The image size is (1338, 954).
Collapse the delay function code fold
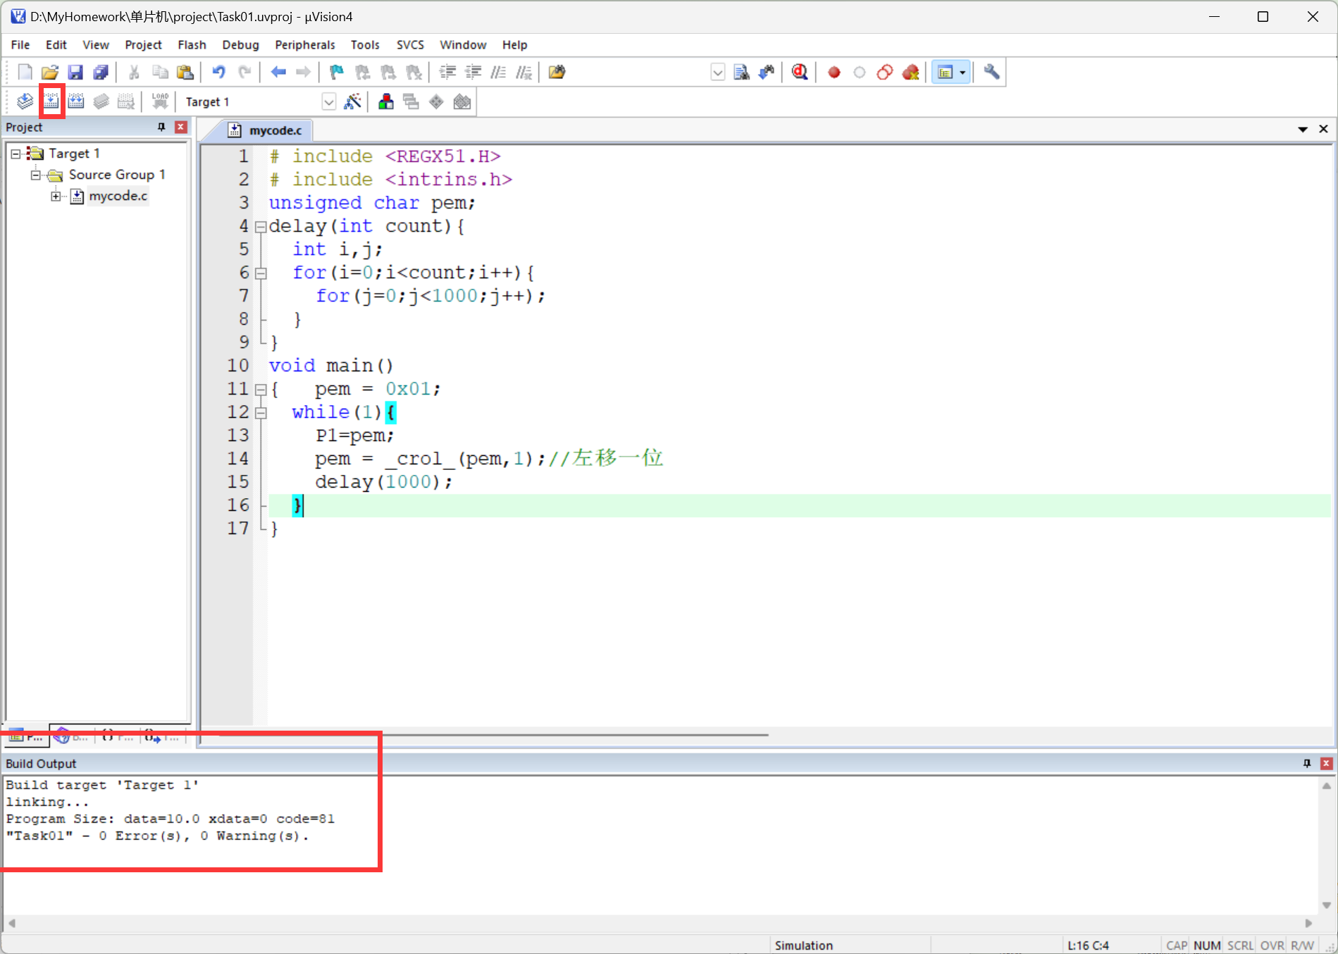[x=261, y=227]
